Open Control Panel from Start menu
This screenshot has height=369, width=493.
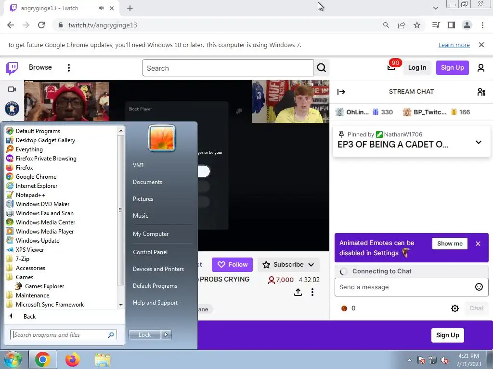[x=150, y=252]
